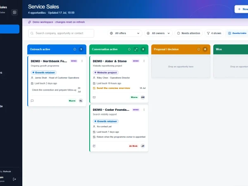
Task: Open comment icon on Northbank card
Action: click(32, 101)
